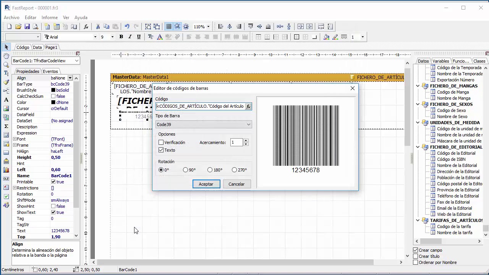Open the fill color bucket icon
The height and width of the screenshot is (275, 489).
(326, 37)
